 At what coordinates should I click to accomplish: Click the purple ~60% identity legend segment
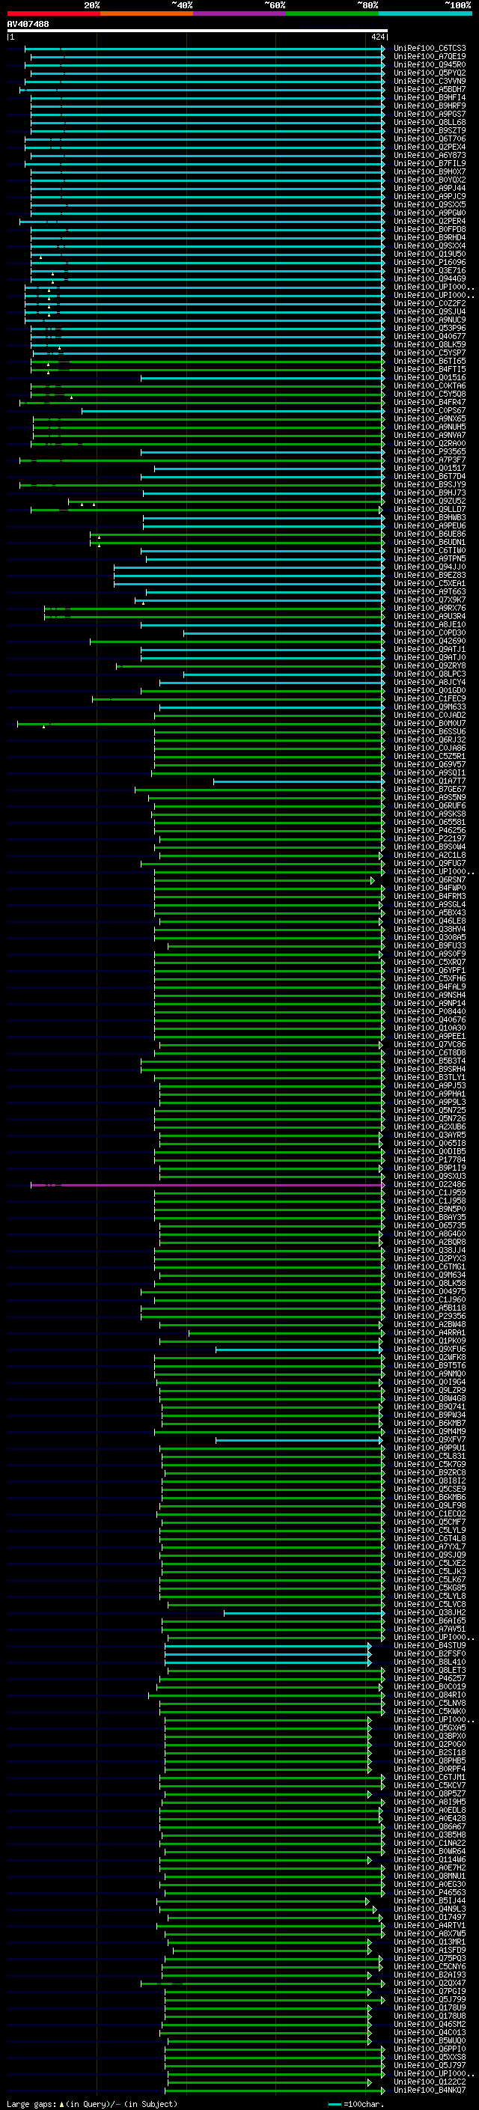[240, 13]
